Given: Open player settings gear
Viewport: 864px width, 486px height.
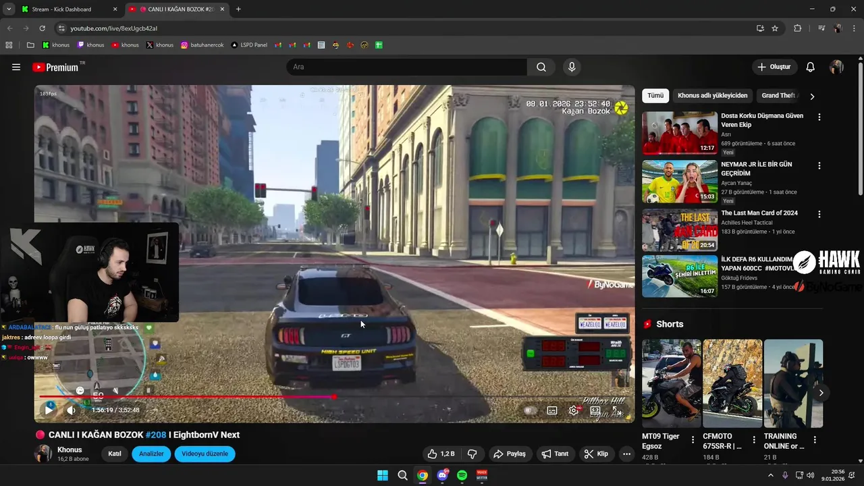Looking at the screenshot, I should tap(574, 410).
